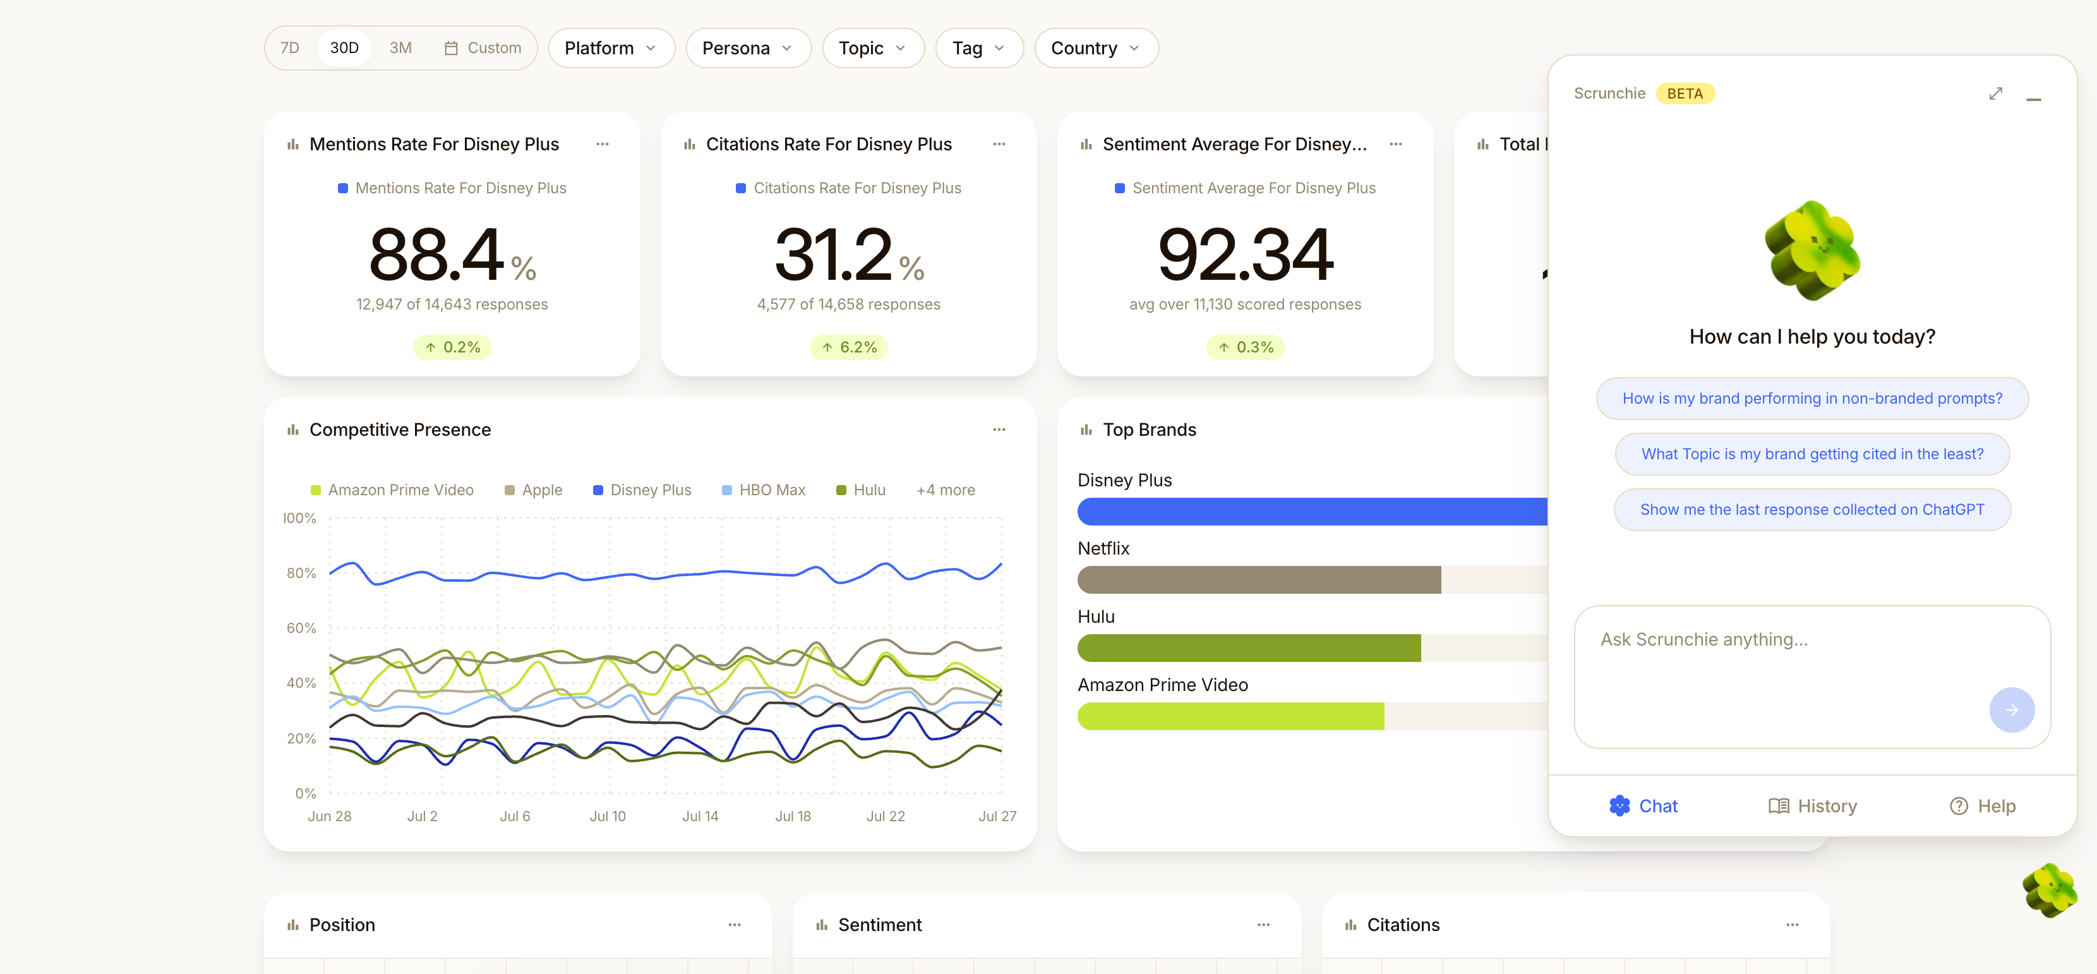Open Citations Rate card options menu
Image resolution: width=2097 pixels, height=974 pixels.
click(x=999, y=144)
